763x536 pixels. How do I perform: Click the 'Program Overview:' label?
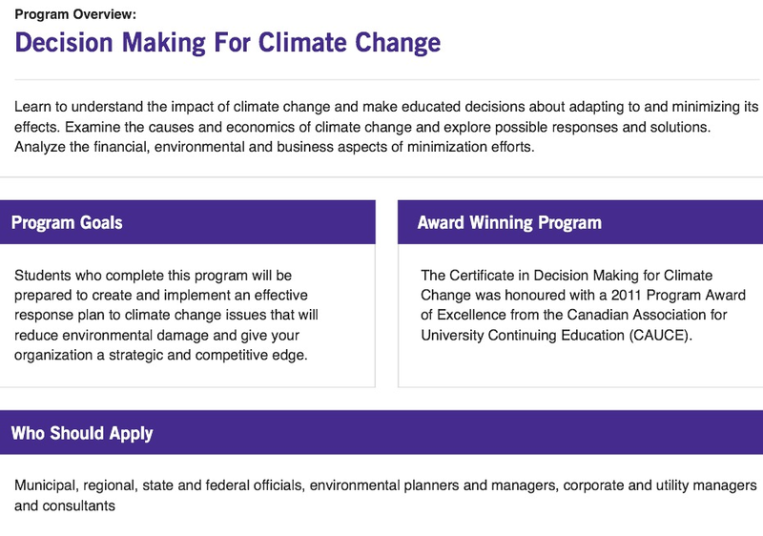pos(75,13)
